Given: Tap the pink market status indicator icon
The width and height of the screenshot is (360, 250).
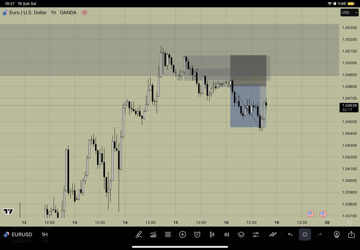Looking at the screenshot, I should [85, 13].
